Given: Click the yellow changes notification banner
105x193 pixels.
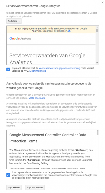Looking at the screenshot, I should click(x=51, y=30).
